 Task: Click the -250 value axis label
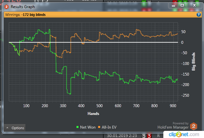185,95
